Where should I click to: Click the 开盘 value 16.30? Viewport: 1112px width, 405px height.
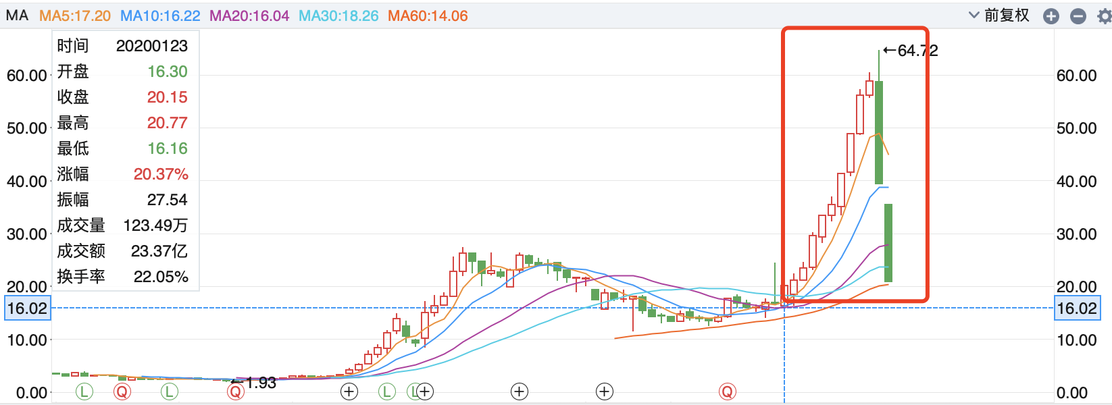pyautogui.click(x=168, y=72)
